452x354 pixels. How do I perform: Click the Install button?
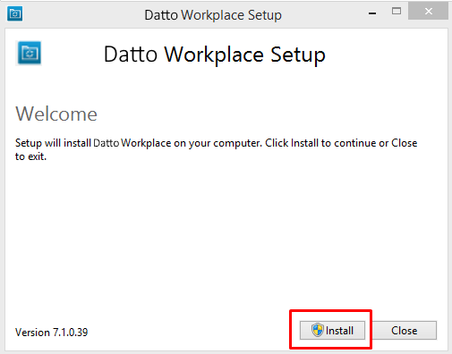[x=332, y=330]
